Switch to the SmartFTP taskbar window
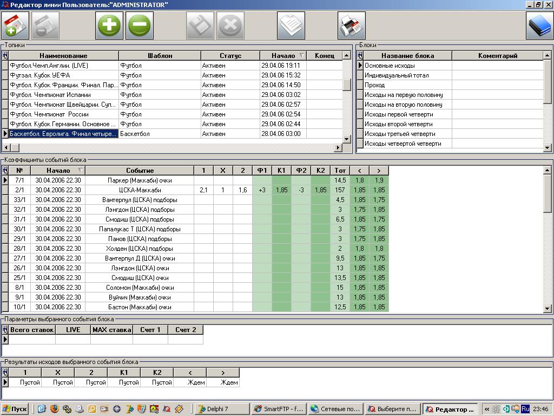This screenshot has width=554, height=416. (279, 409)
